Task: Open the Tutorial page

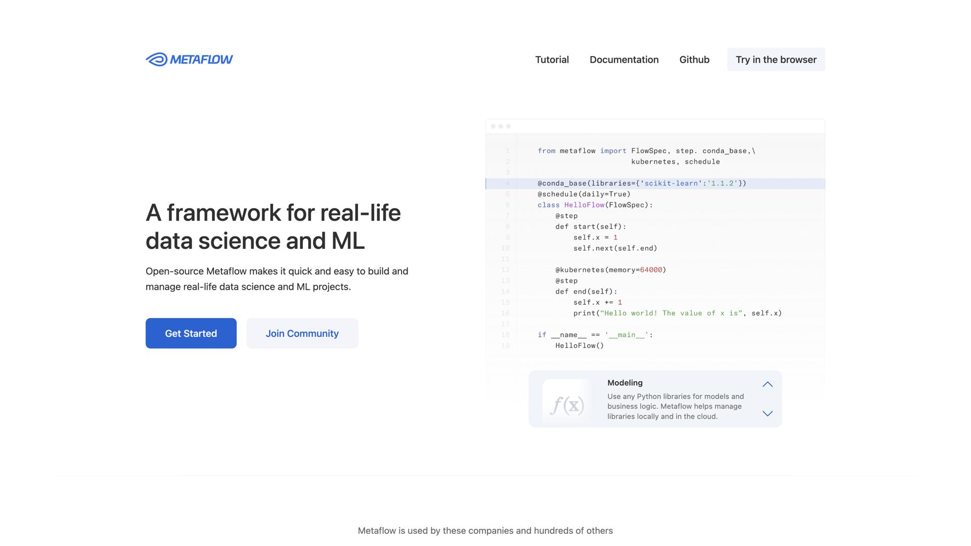Action: pyautogui.click(x=552, y=59)
